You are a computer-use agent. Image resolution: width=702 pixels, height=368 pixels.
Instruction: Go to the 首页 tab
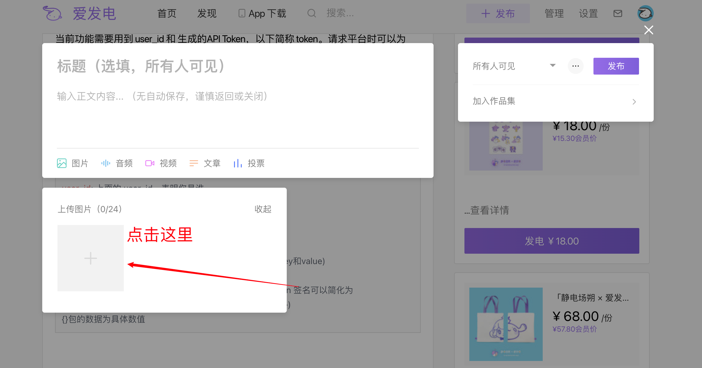167,13
